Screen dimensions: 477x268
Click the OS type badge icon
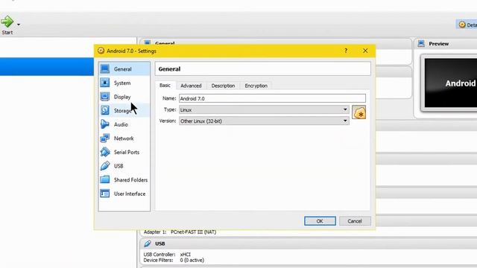coord(359,112)
